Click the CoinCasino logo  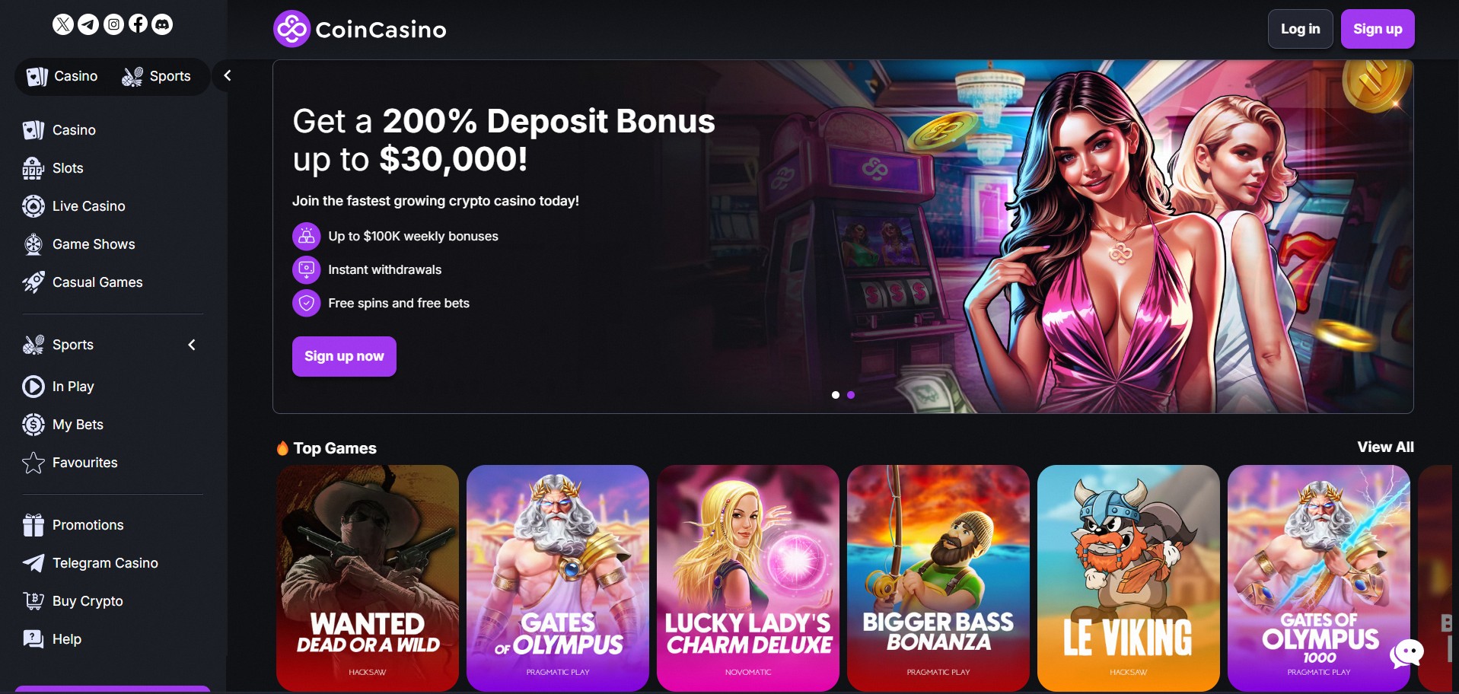[360, 29]
